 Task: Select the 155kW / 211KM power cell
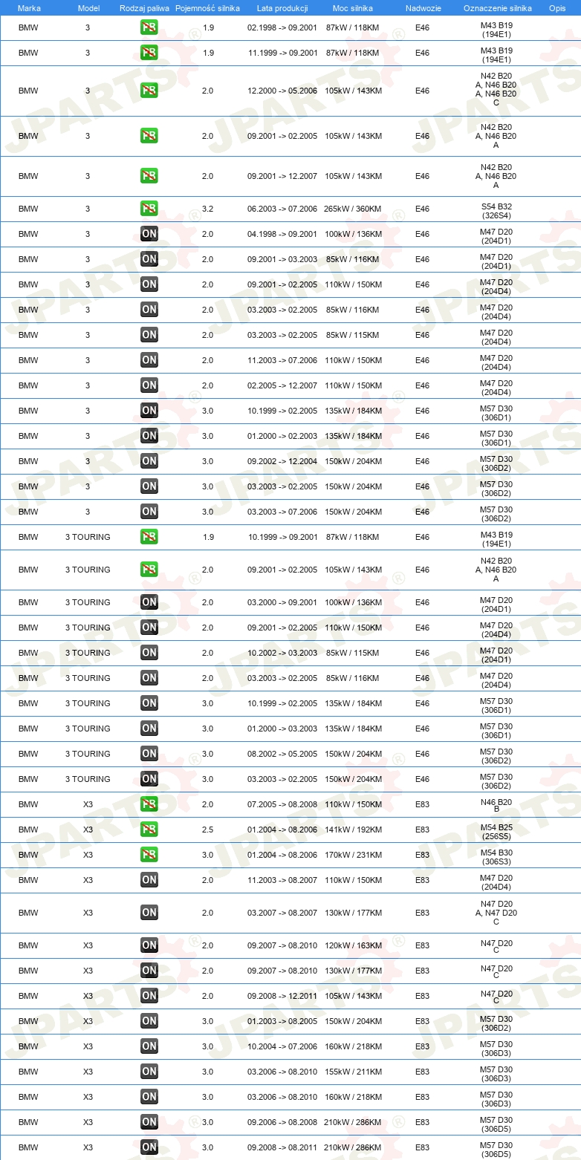click(353, 1072)
